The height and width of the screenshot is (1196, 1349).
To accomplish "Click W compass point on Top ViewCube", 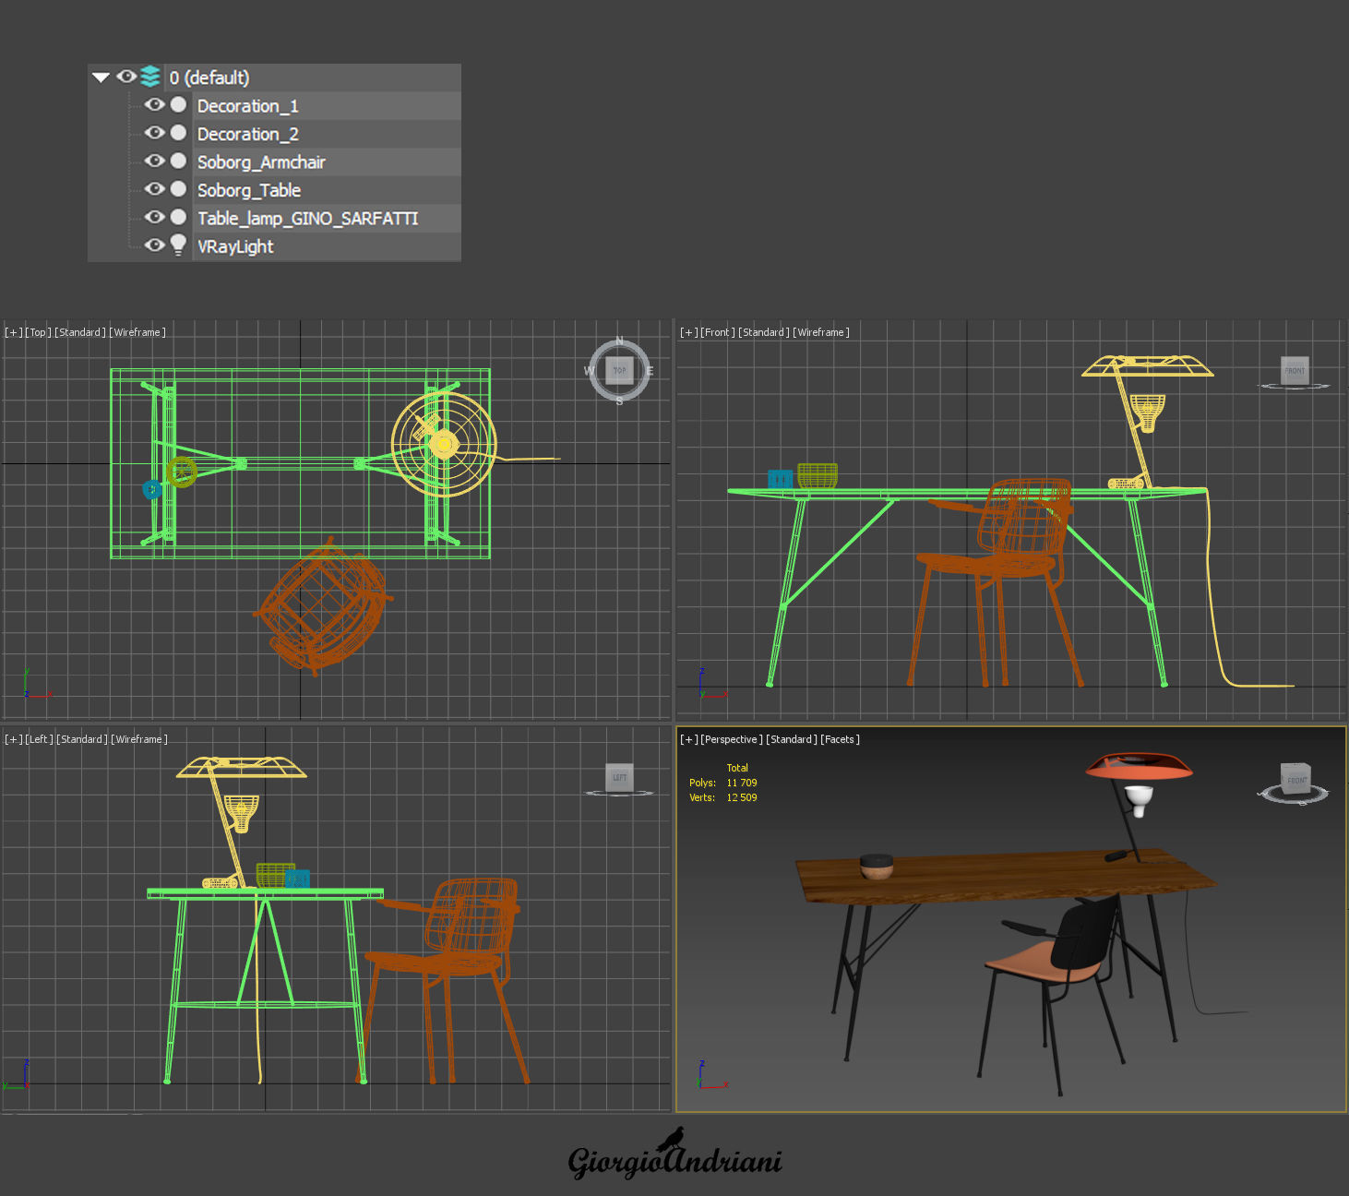I will coord(589,371).
